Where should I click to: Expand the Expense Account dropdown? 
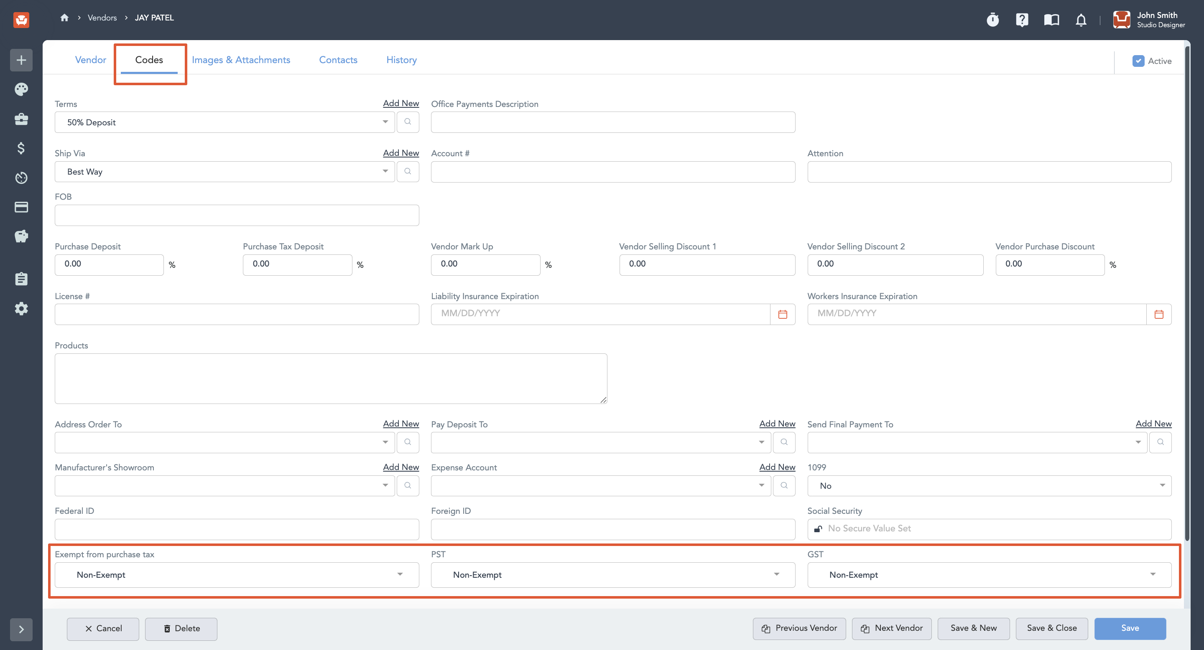[x=761, y=485]
